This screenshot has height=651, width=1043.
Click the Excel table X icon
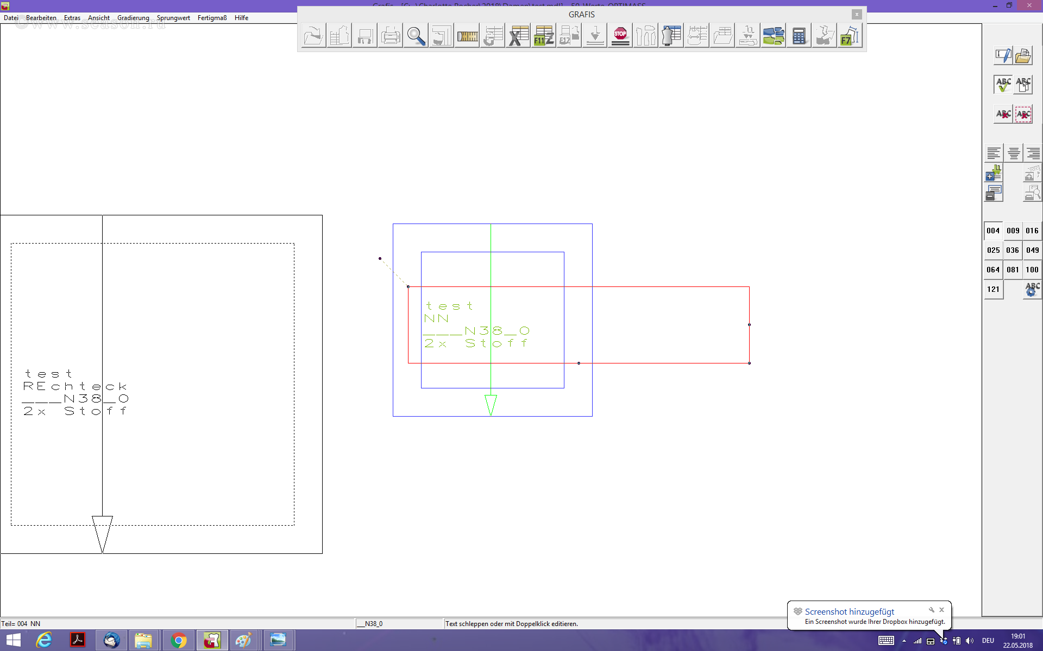click(518, 36)
